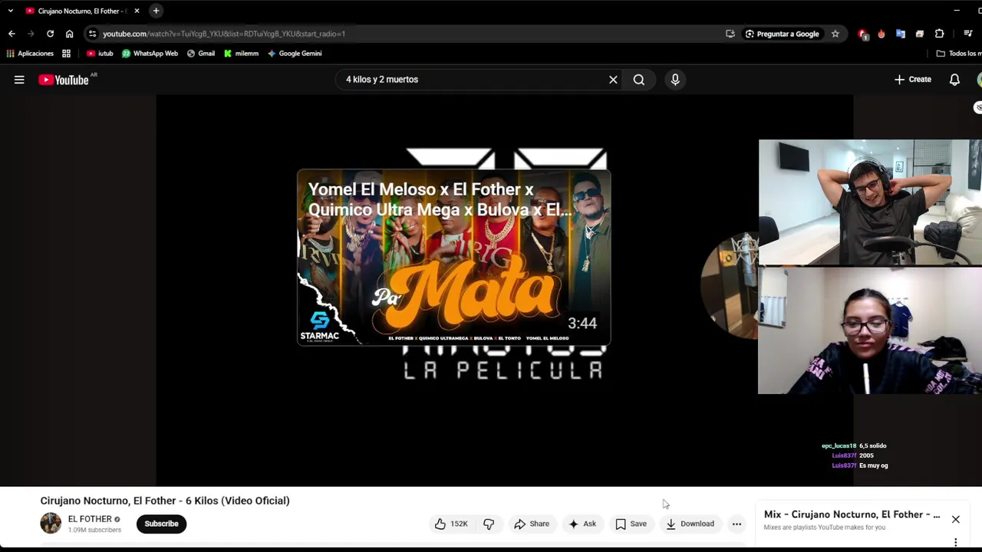Expand the tab search dropdown arrow
Viewport: 982px width, 552px height.
(x=10, y=11)
